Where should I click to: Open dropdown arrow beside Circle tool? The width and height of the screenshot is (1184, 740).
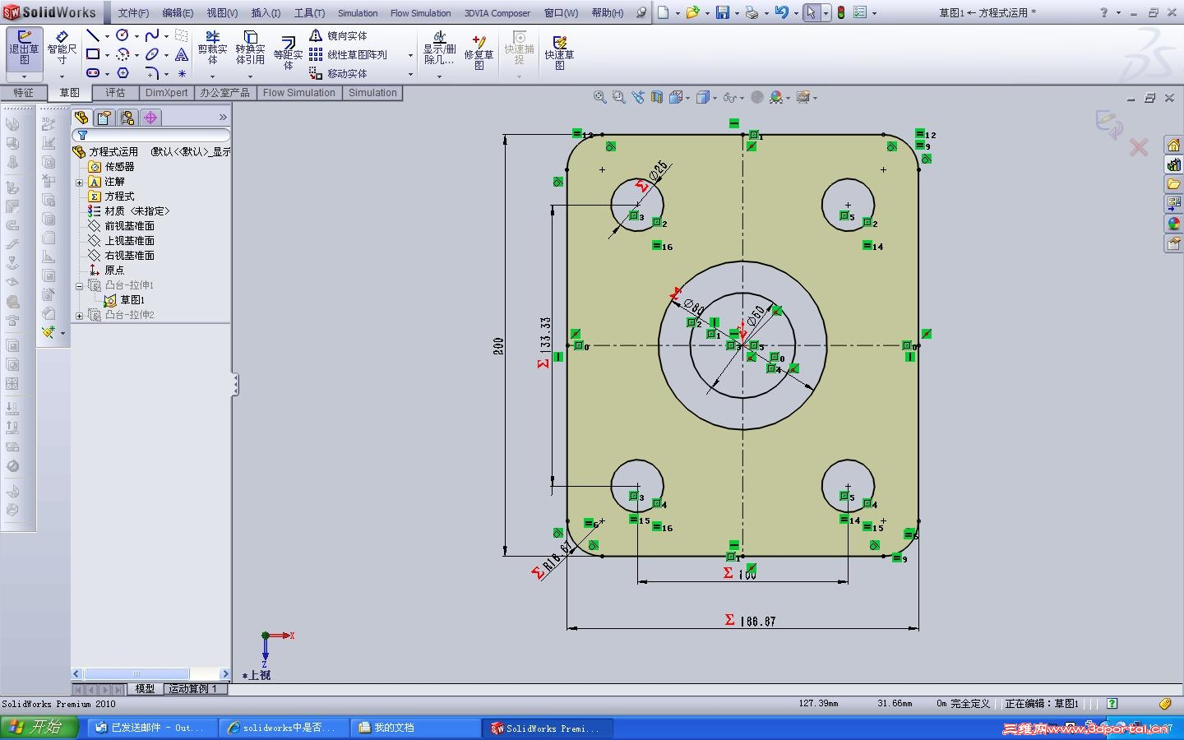point(136,36)
